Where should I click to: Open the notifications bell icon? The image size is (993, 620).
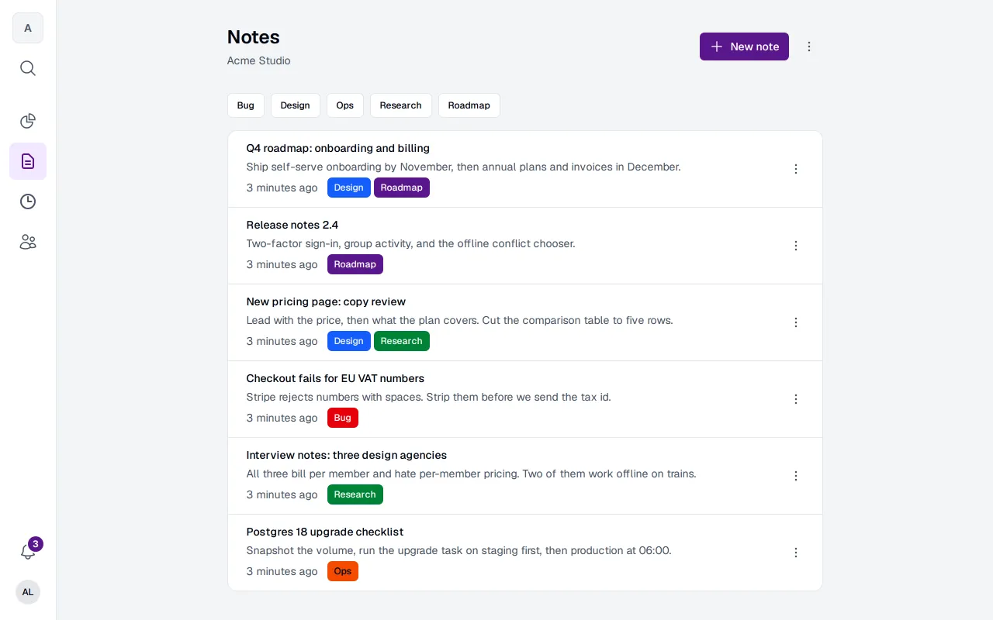pyautogui.click(x=28, y=552)
